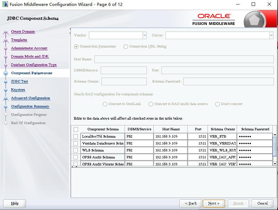The height and width of the screenshot is (210, 278).
Task: Open the Driver dropdown
Action: (271, 35)
